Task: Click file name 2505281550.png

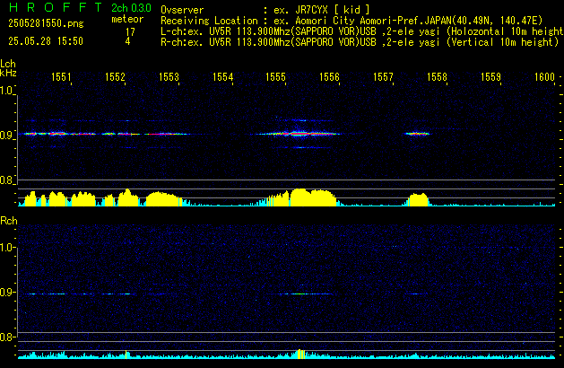Action: [46, 23]
